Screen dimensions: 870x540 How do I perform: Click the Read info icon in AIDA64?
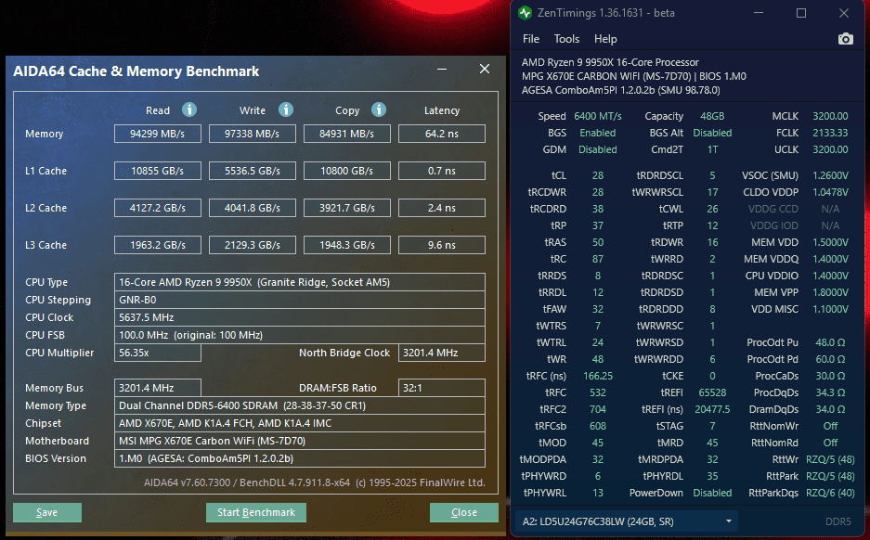click(189, 109)
